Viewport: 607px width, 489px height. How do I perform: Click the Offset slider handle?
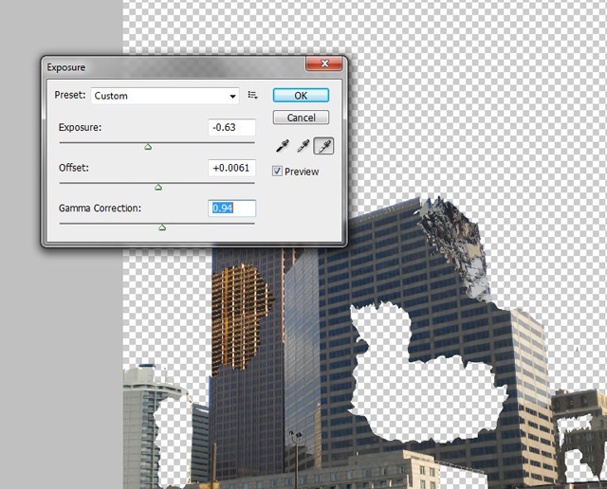[158, 188]
